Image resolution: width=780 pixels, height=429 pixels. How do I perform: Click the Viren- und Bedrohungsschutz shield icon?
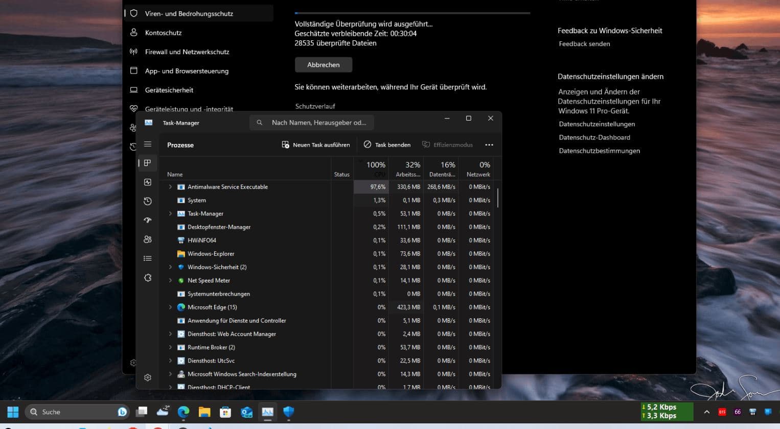coord(134,14)
